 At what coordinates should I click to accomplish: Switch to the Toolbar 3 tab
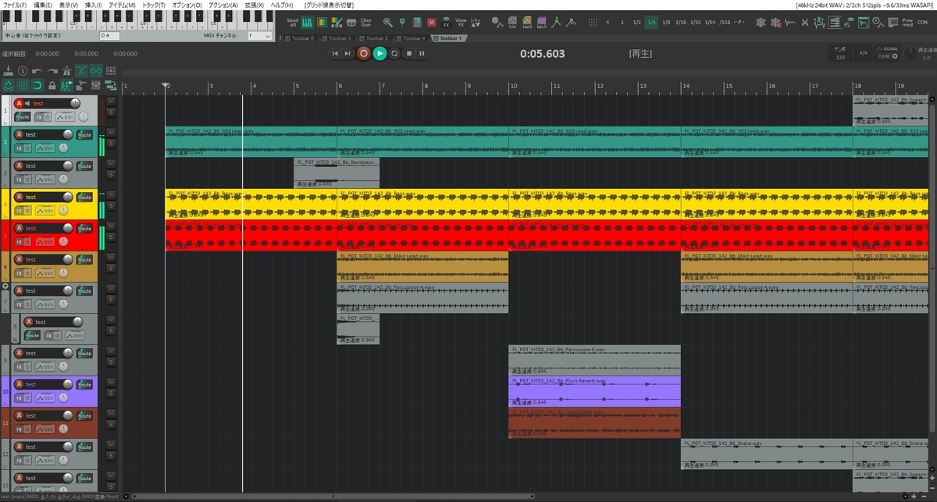(339, 37)
